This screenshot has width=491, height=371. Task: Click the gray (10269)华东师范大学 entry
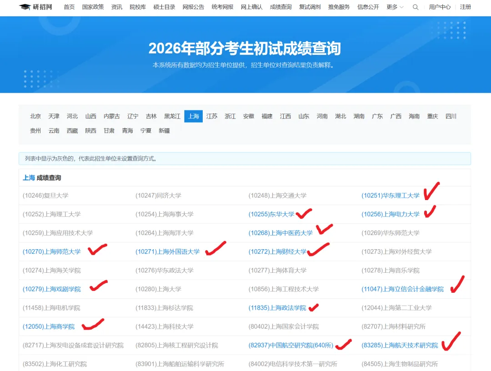click(x=391, y=233)
